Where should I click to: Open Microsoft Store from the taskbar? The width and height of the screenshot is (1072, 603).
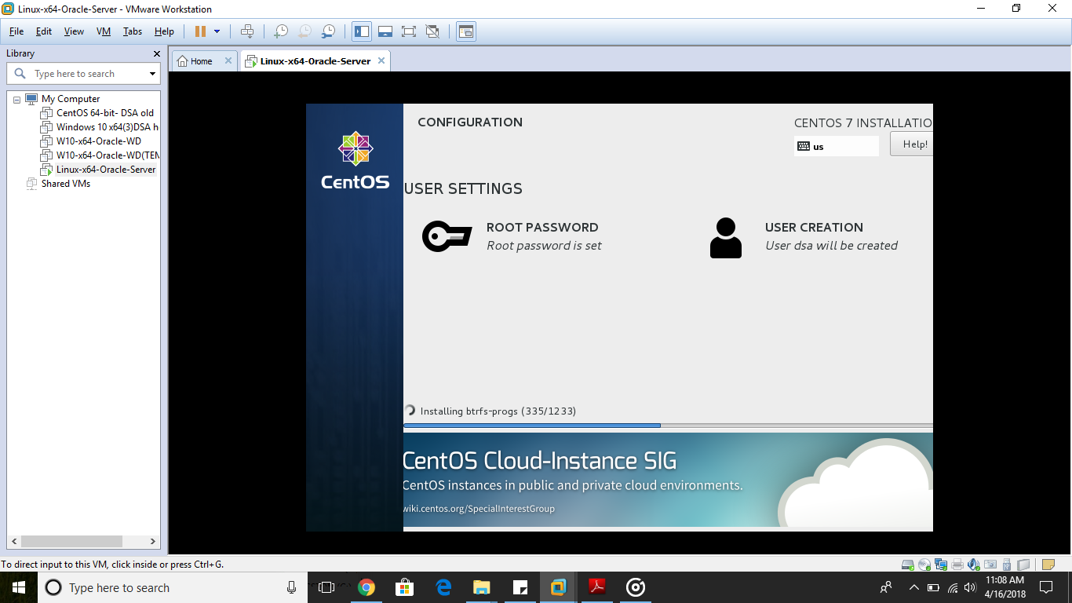click(x=404, y=587)
